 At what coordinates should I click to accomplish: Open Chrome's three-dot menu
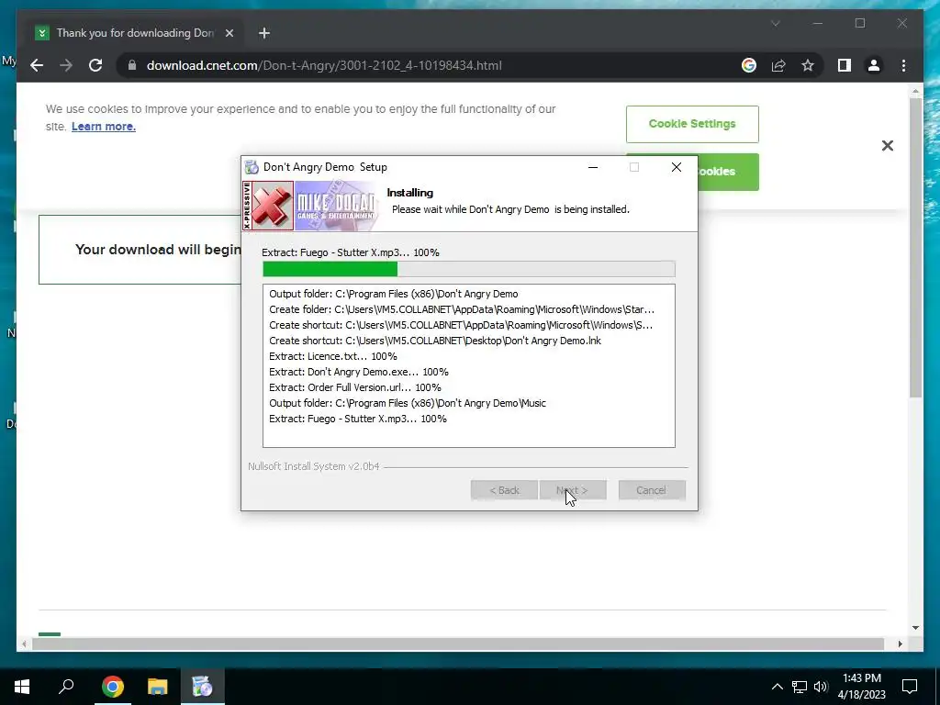pos(903,65)
